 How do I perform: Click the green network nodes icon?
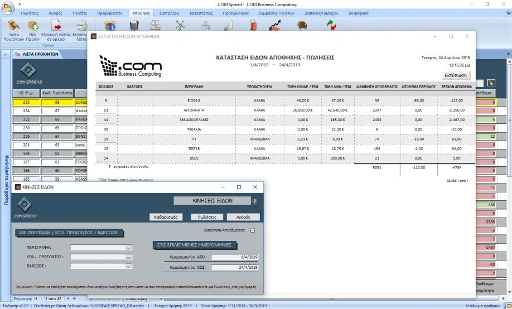pos(180,25)
